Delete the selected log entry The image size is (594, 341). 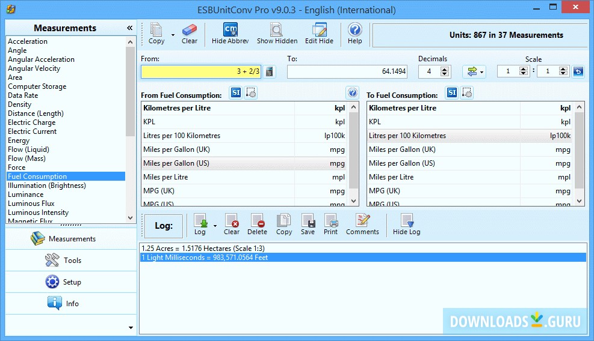(x=257, y=225)
